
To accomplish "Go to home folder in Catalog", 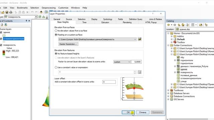I will [x=183, y=25].
